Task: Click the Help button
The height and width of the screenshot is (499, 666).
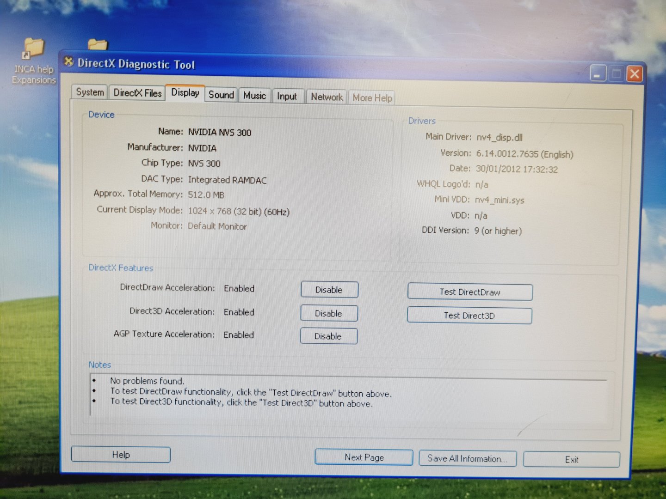Action: tap(121, 455)
